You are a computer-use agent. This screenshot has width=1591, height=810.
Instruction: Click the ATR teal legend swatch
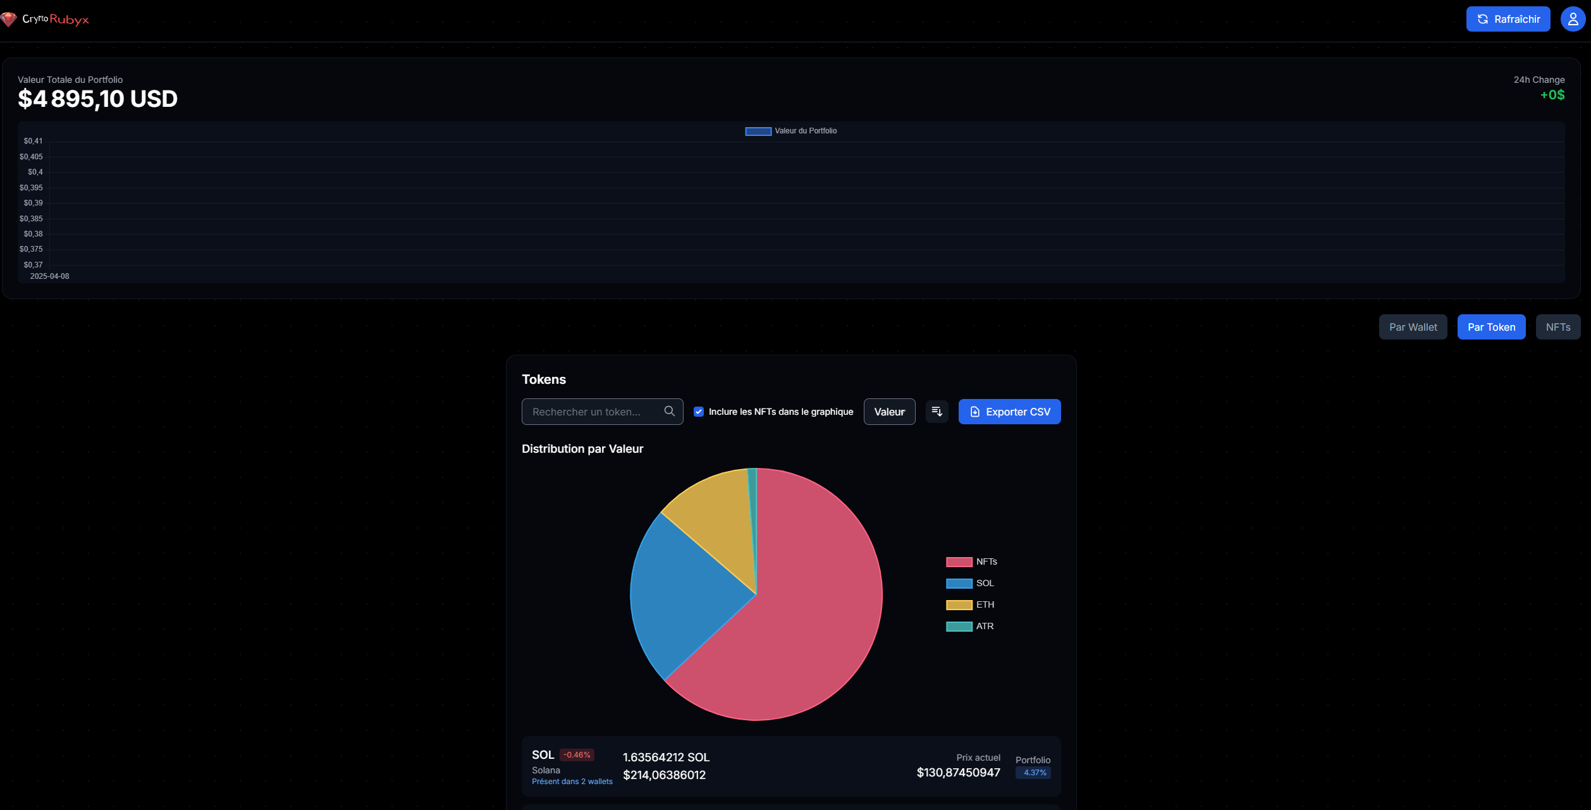(959, 627)
